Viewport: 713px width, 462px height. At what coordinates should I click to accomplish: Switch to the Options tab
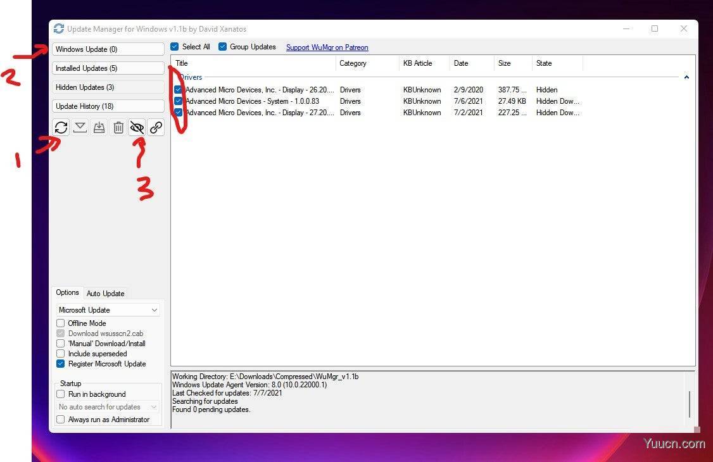[x=67, y=292]
